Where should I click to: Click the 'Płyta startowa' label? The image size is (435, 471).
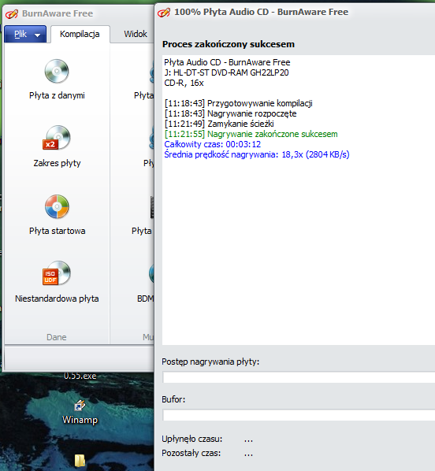[x=57, y=231]
